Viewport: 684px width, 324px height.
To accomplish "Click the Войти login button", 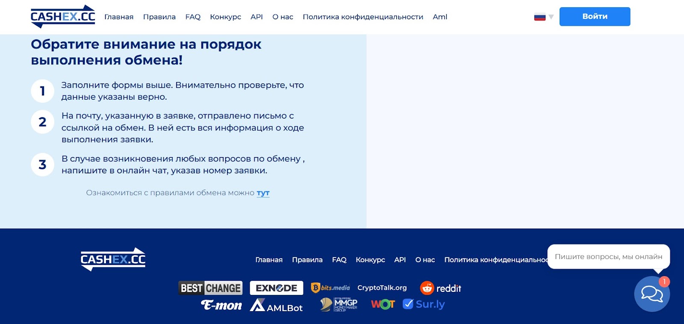I will click(595, 17).
